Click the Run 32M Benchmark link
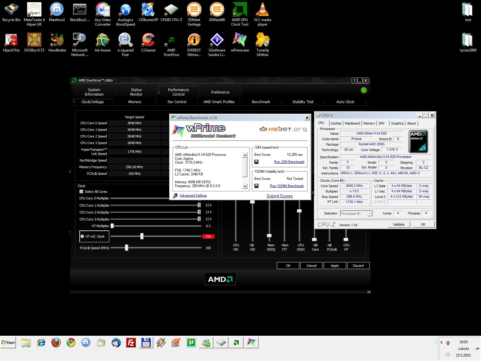The width and height of the screenshot is (481, 361). 289,162
